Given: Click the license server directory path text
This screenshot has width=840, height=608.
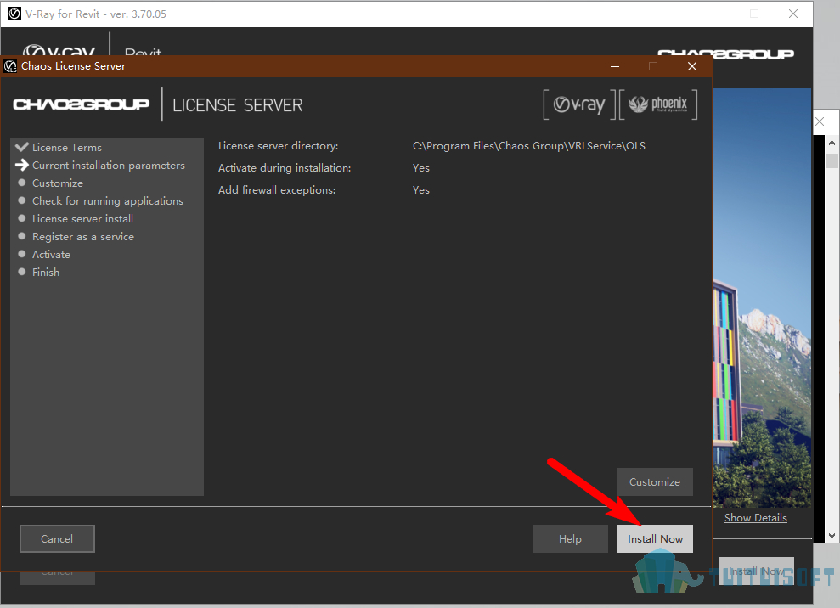Looking at the screenshot, I should tap(529, 146).
